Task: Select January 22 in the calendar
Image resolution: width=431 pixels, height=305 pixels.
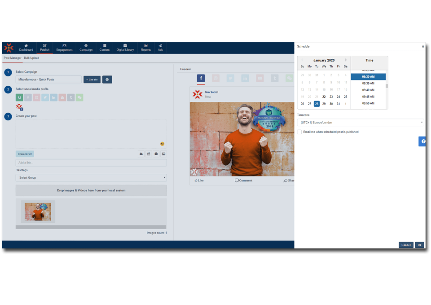Action: [x=324, y=97]
